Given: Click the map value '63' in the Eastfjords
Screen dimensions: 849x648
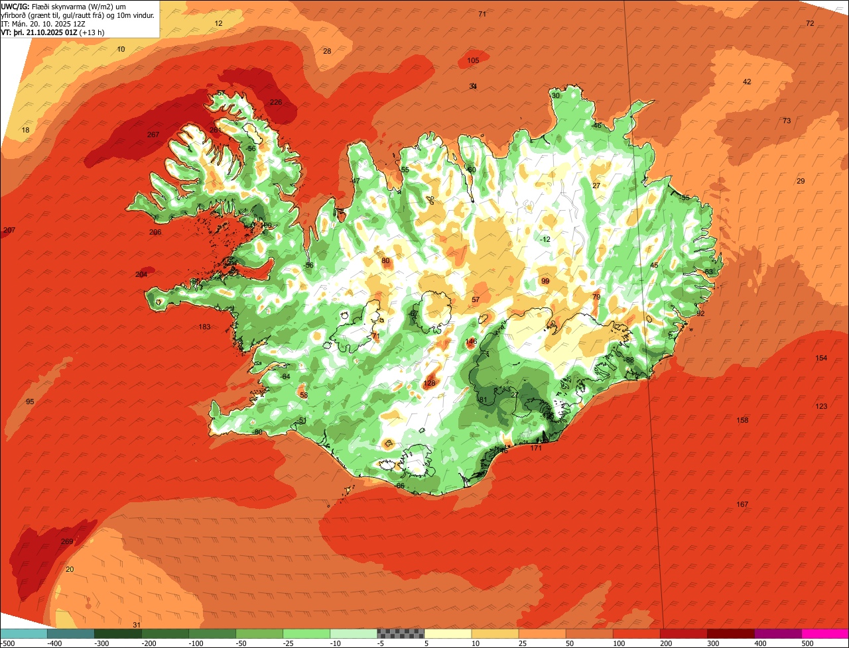Looking at the screenshot, I should point(708,272).
